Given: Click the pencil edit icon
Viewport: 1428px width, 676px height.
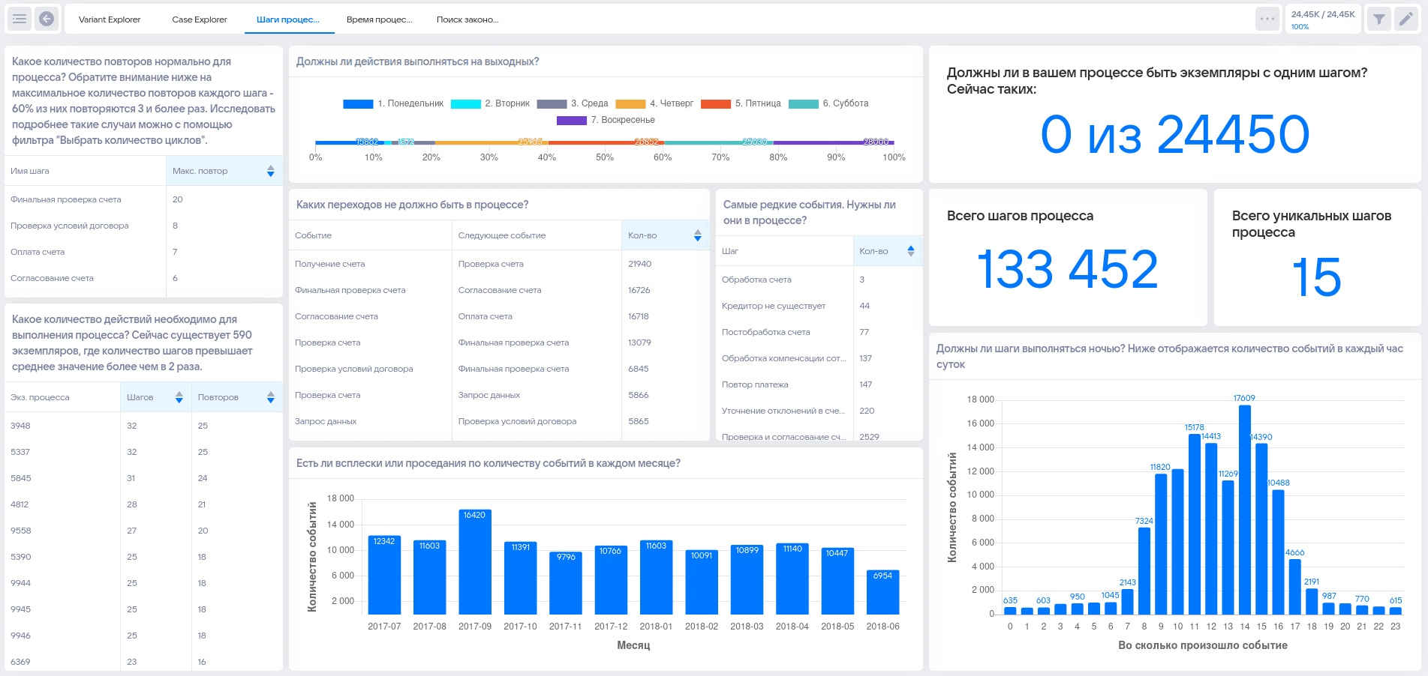Looking at the screenshot, I should 1405,19.
